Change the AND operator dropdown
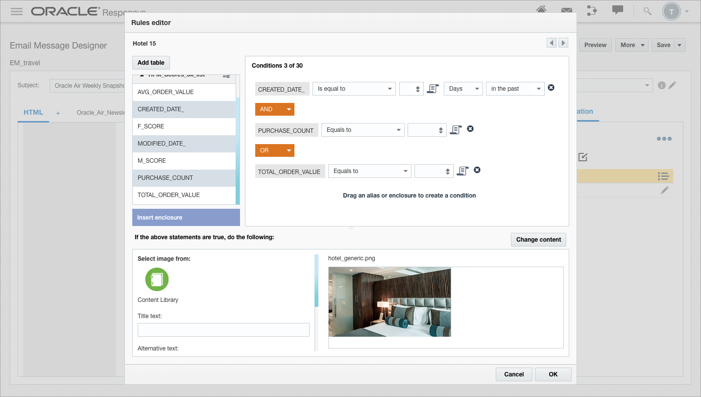 tap(274, 109)
